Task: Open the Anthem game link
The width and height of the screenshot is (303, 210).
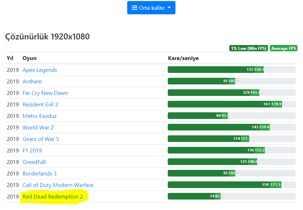Action: coord(32,81)
